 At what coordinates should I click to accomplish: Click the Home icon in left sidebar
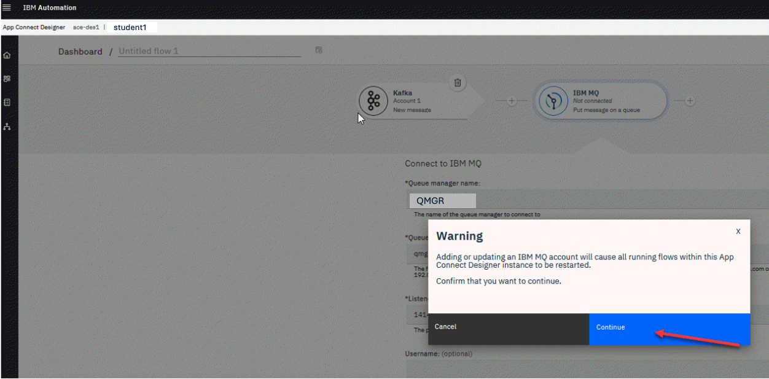(x=7, y=55)
